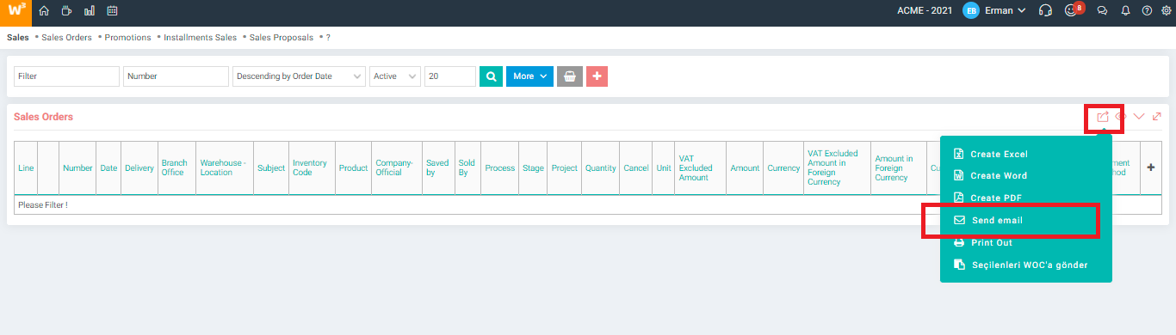
Task: Click the Cancel column header
Action: pos(636,168)
